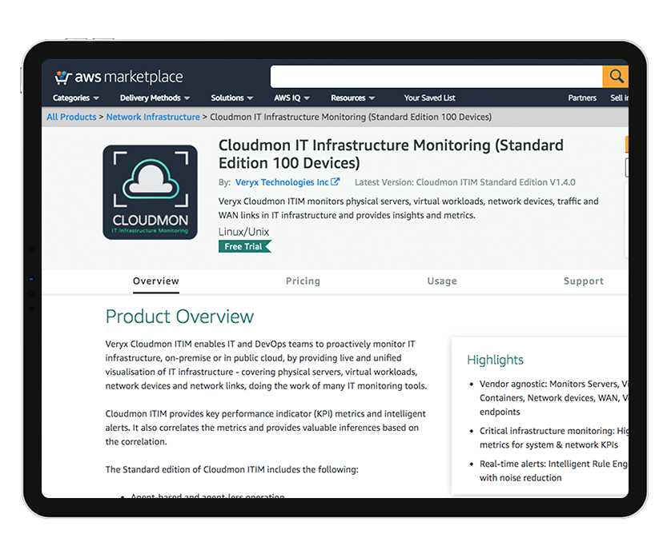Click the Latest Version text
The image size is (667, 546).
coord(465,182)
